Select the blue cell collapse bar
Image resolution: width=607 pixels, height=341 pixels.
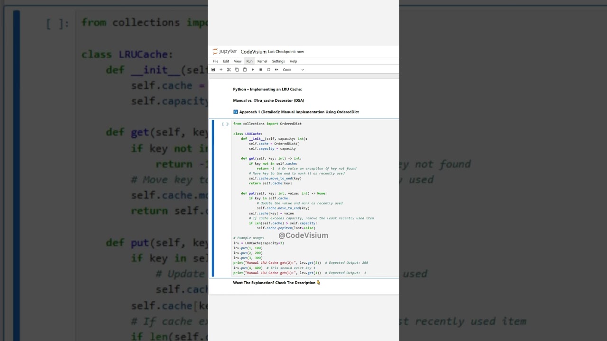pyautogui.click(x=213, y=198)
